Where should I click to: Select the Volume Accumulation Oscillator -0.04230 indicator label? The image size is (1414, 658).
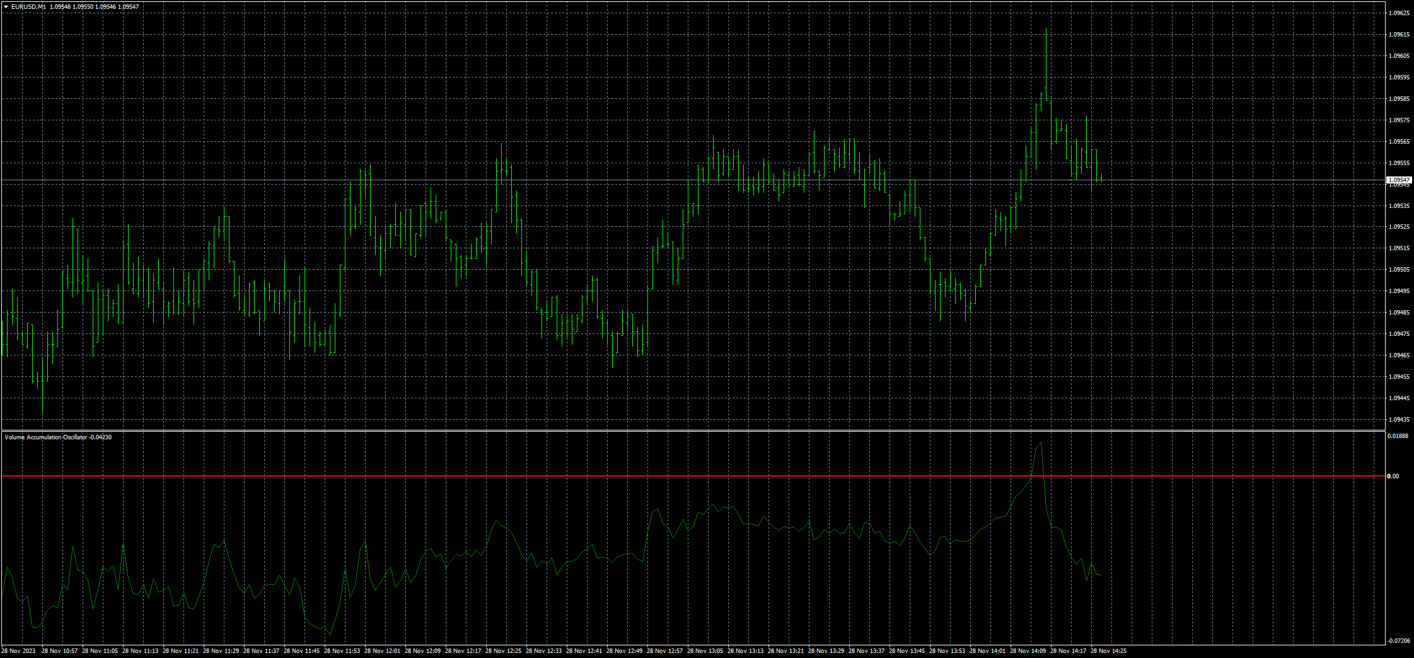[58, 437]
